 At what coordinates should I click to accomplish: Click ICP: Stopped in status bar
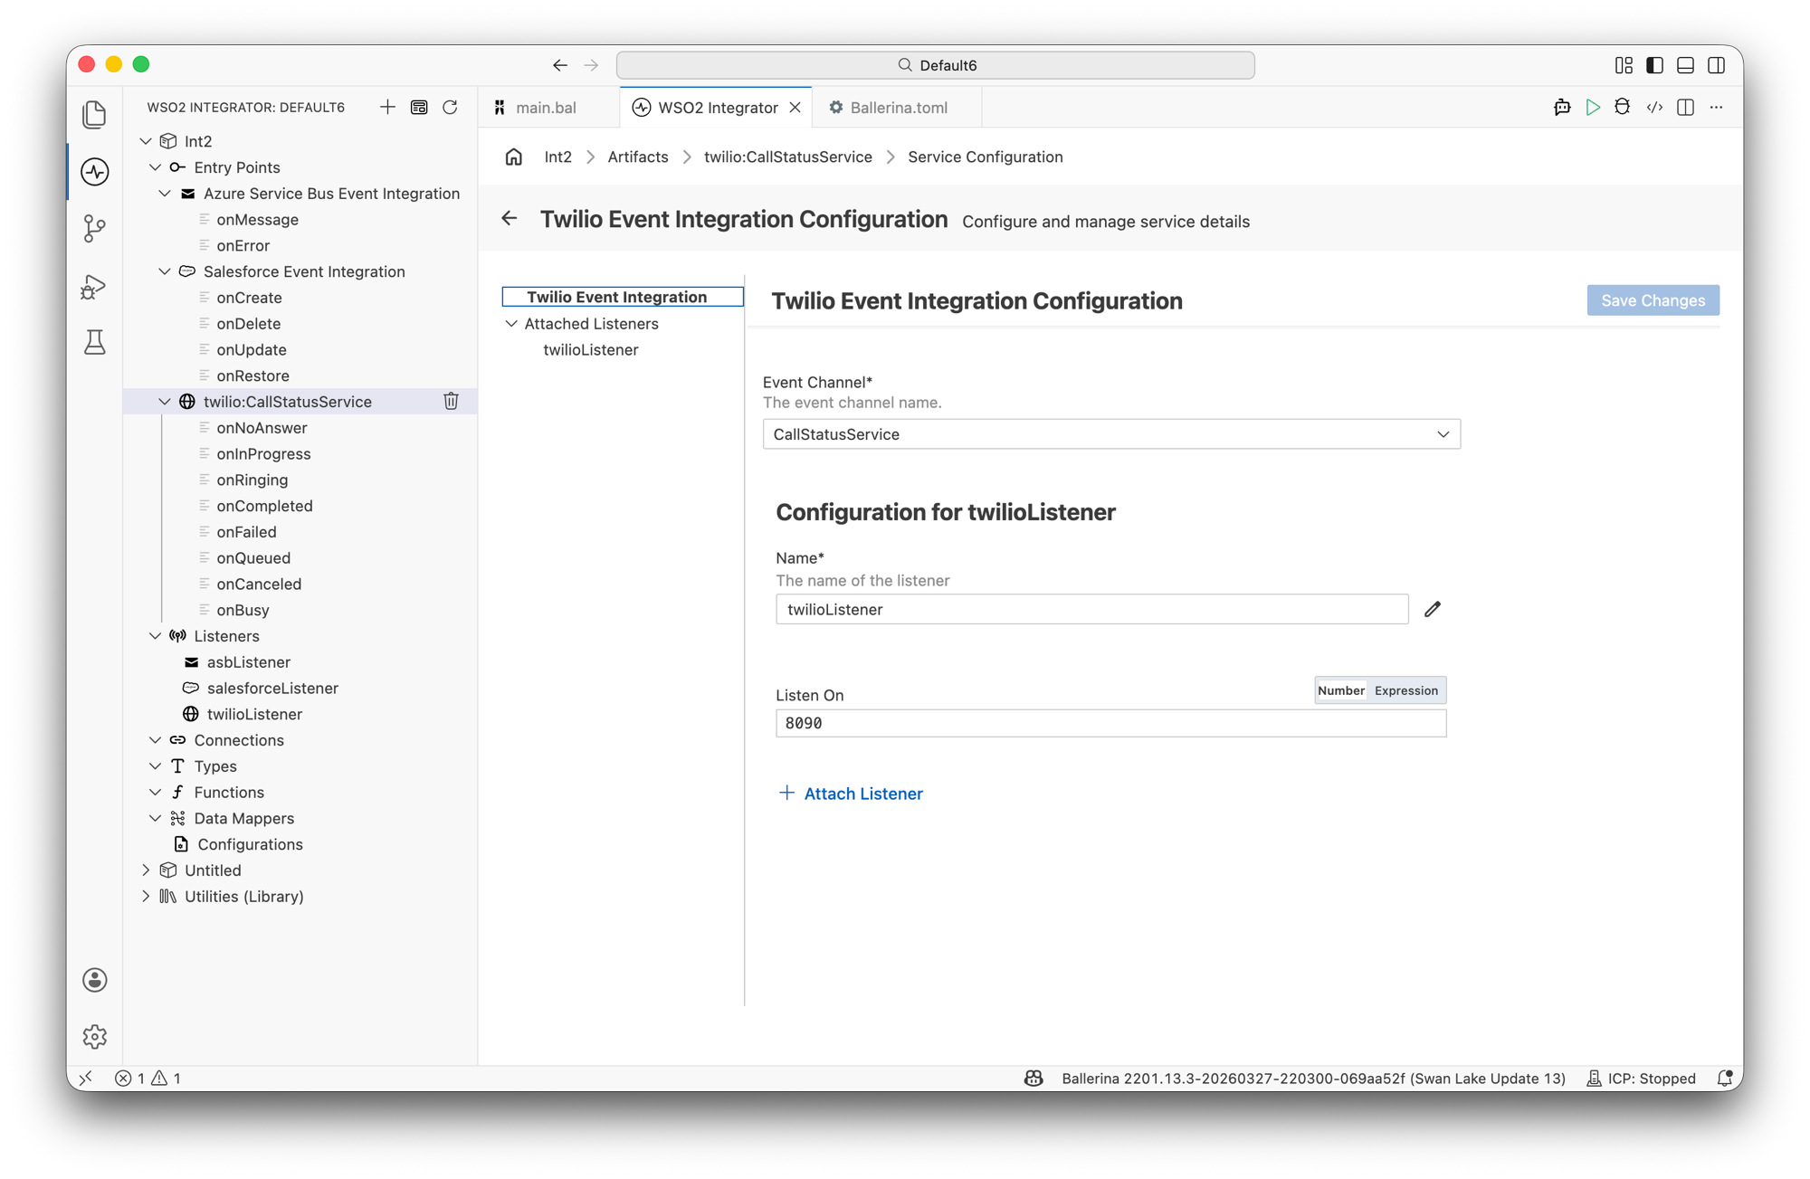point(1642,1078)
